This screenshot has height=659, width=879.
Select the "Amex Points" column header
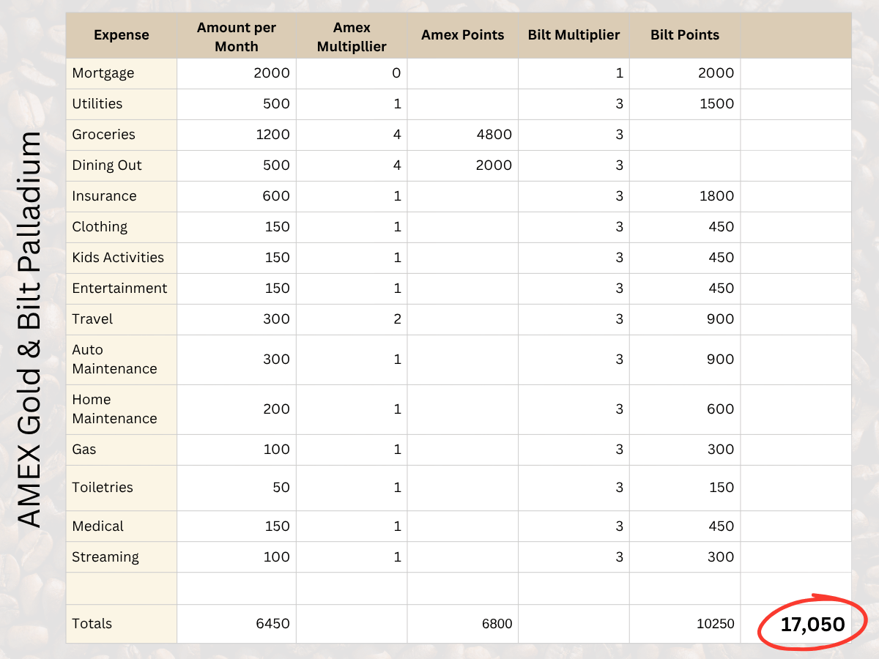coord(463,35)
